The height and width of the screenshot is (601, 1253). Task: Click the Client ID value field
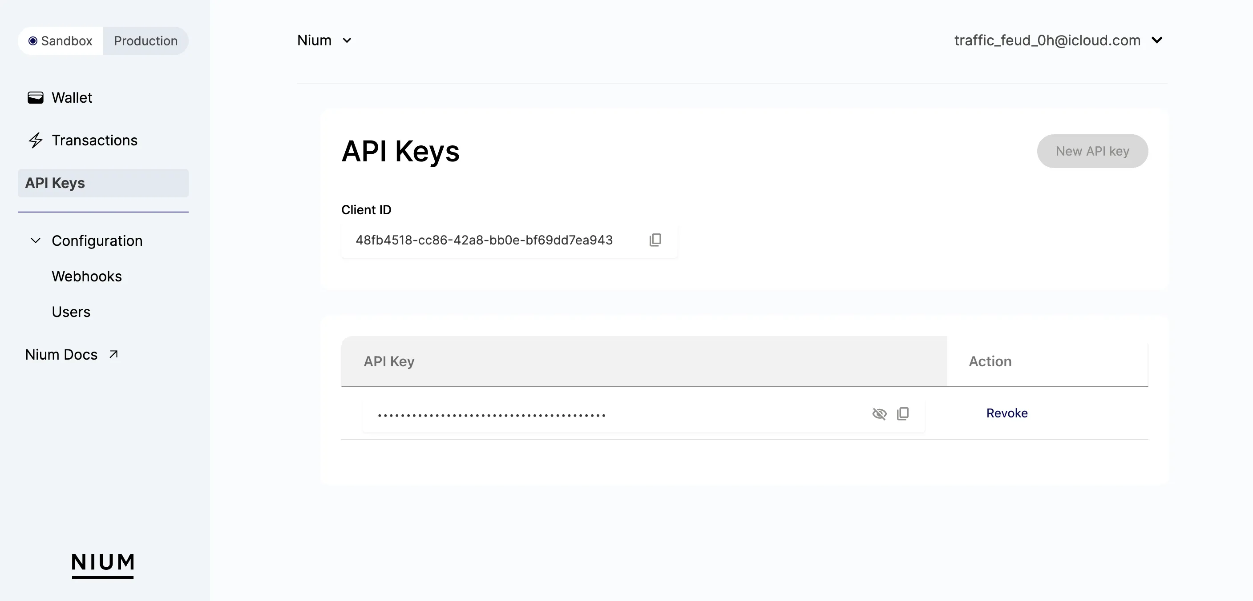click(509, 240)
